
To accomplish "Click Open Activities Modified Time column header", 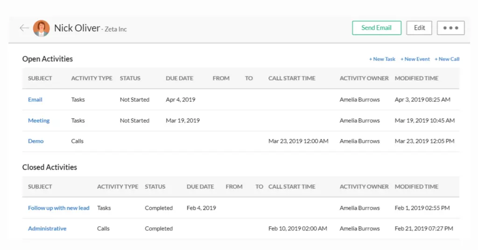I will [416, 78].
